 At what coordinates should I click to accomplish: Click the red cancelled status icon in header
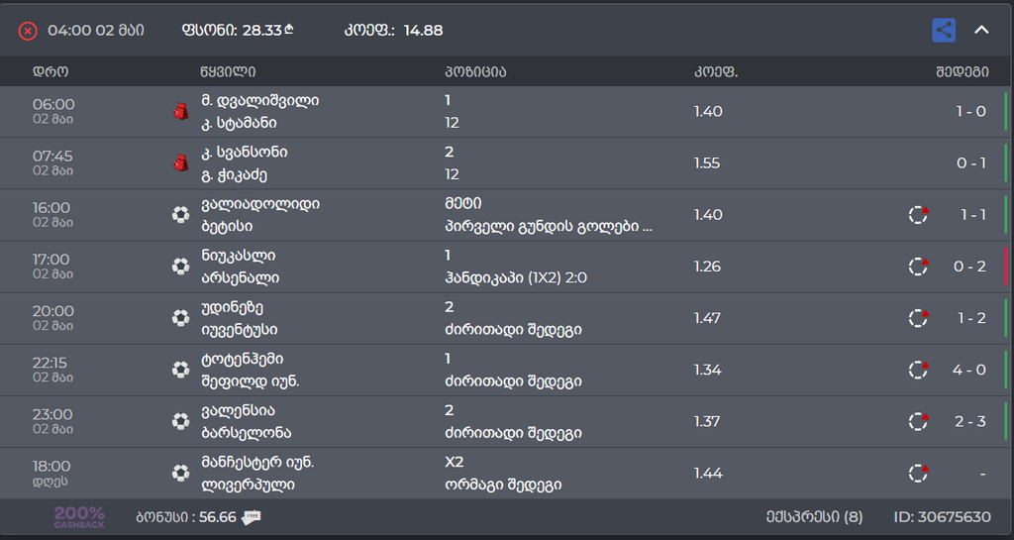(28, 31)
